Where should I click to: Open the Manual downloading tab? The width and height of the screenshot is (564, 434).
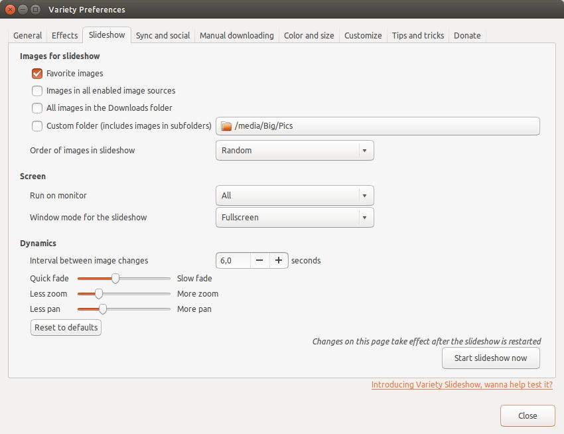pos(237,36)
